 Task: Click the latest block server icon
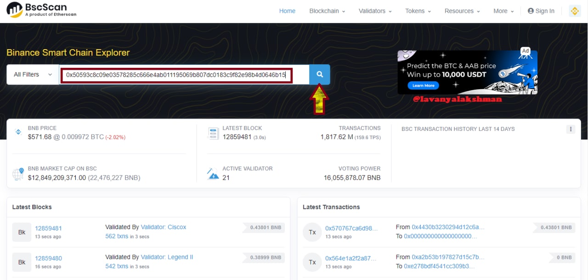[213, 133]
